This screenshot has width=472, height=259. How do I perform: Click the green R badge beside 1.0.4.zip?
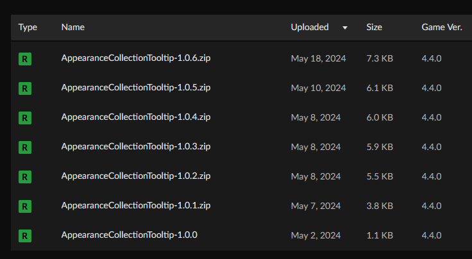(x=25, y=117)
